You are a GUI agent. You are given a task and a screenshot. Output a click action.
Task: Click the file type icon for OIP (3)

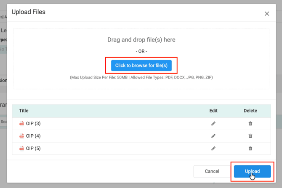click(x=21, y=124)
